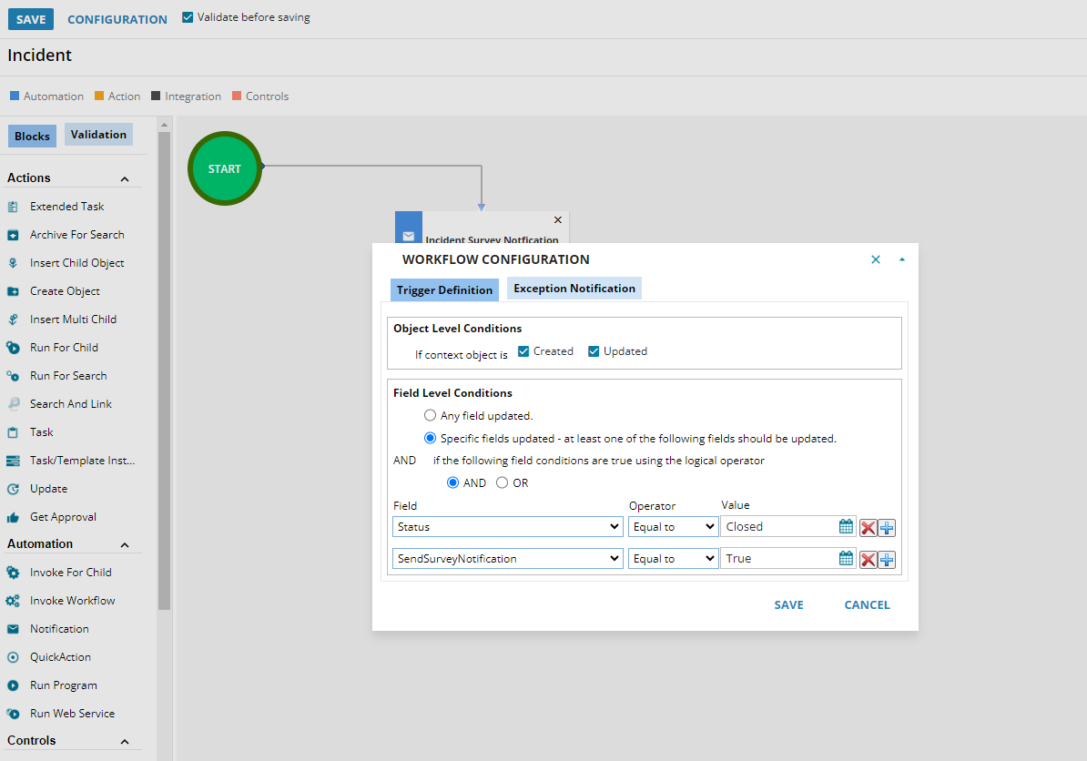Select the Any field updated option
The width and height of the screenshot is (1087, 761).
click(x=431, y=416)
